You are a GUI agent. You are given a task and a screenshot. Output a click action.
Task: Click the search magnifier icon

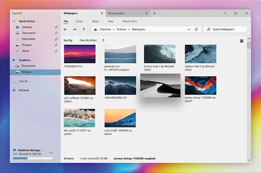tap(209, 29)
